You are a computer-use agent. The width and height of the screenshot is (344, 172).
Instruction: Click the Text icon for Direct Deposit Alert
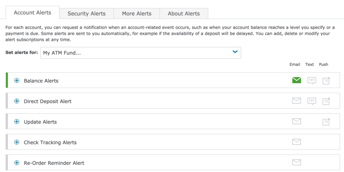click(312, 101)
